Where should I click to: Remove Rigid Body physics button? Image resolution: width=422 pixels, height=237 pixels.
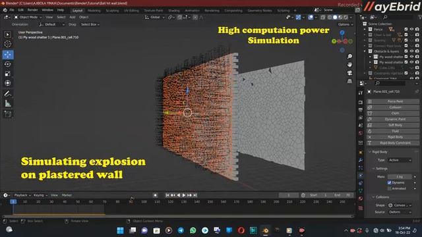(393, 137)
